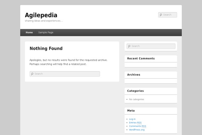Focus the sidebar widget search field
202x135 pixels.
[153, 46]
